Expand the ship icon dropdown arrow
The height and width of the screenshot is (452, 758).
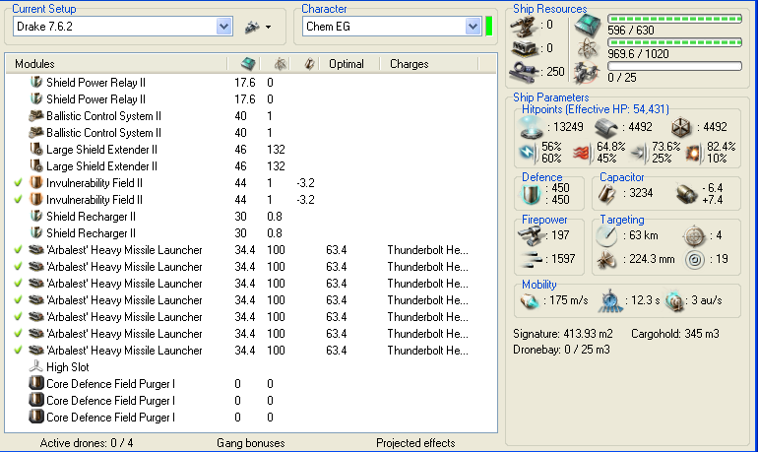click(267, 27)
